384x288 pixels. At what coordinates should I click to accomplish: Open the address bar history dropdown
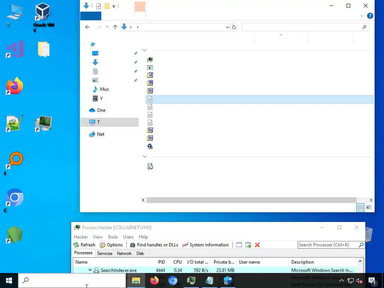[x=227, y=27]
